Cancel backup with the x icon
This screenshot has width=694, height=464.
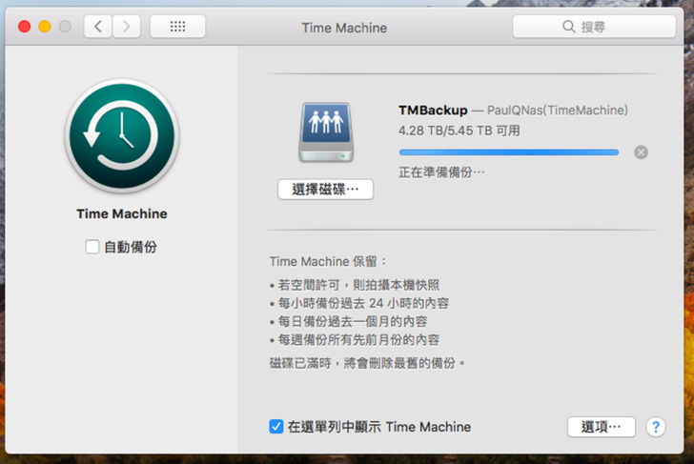click(641, 152)
